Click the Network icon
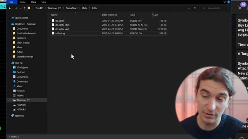248x139 pixels. (13, 116)
